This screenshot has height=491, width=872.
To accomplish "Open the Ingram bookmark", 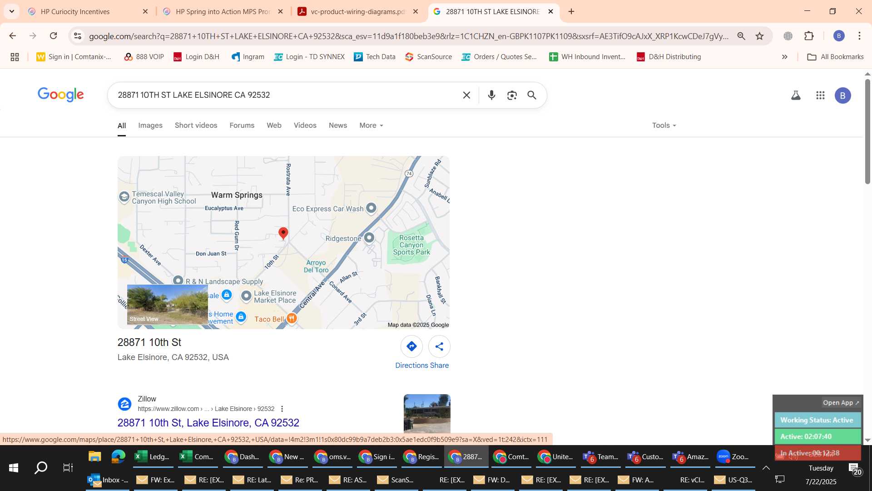I will pos(248,57).
